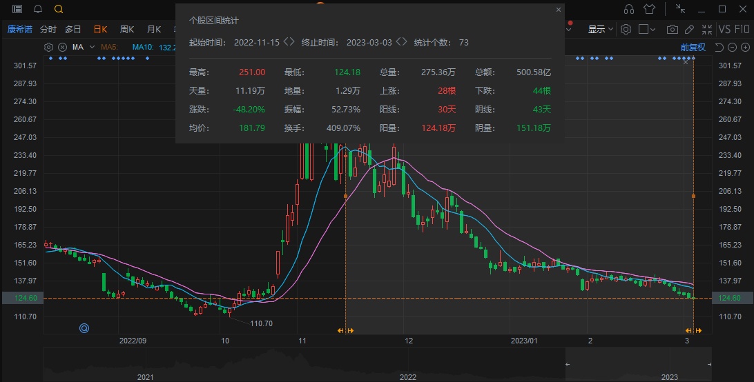Select the 日K tab

[100, 30]
